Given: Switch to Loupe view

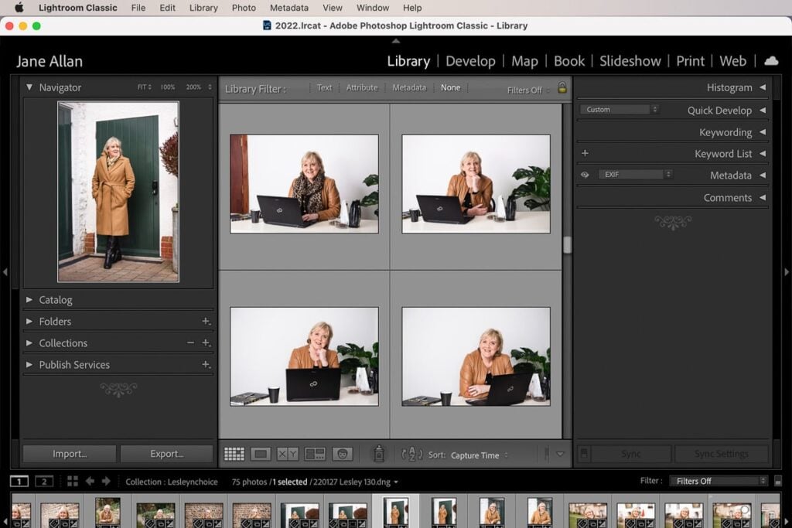Looking at the screenshot, I should [x=260, y=452].
